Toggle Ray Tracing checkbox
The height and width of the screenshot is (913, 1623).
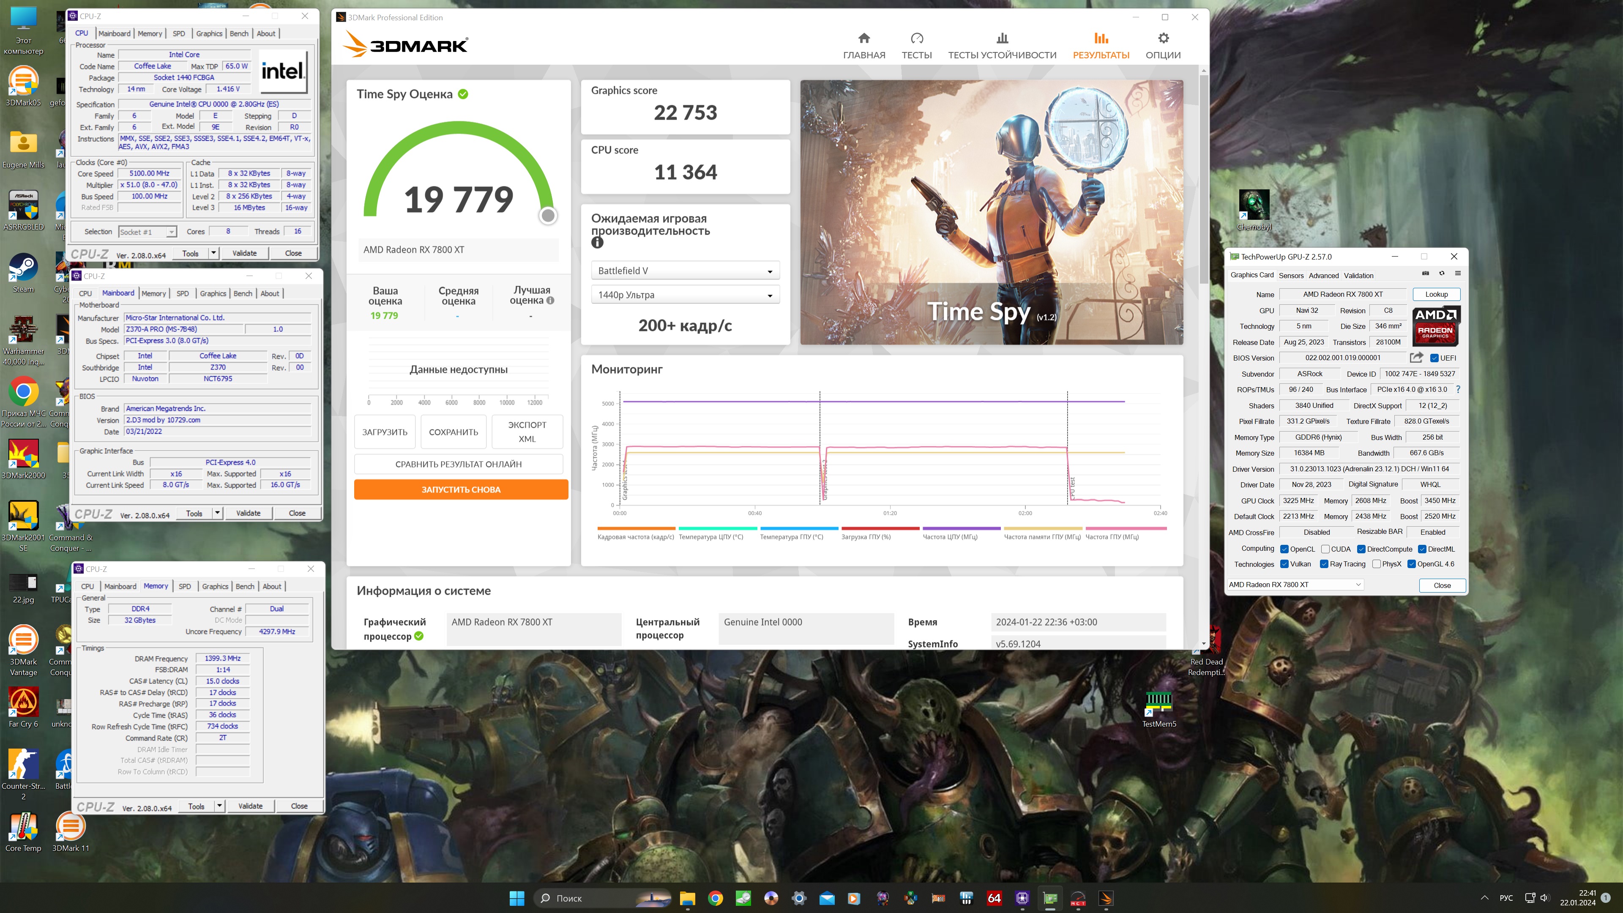pyautogui.click(x=1324, y=564)
